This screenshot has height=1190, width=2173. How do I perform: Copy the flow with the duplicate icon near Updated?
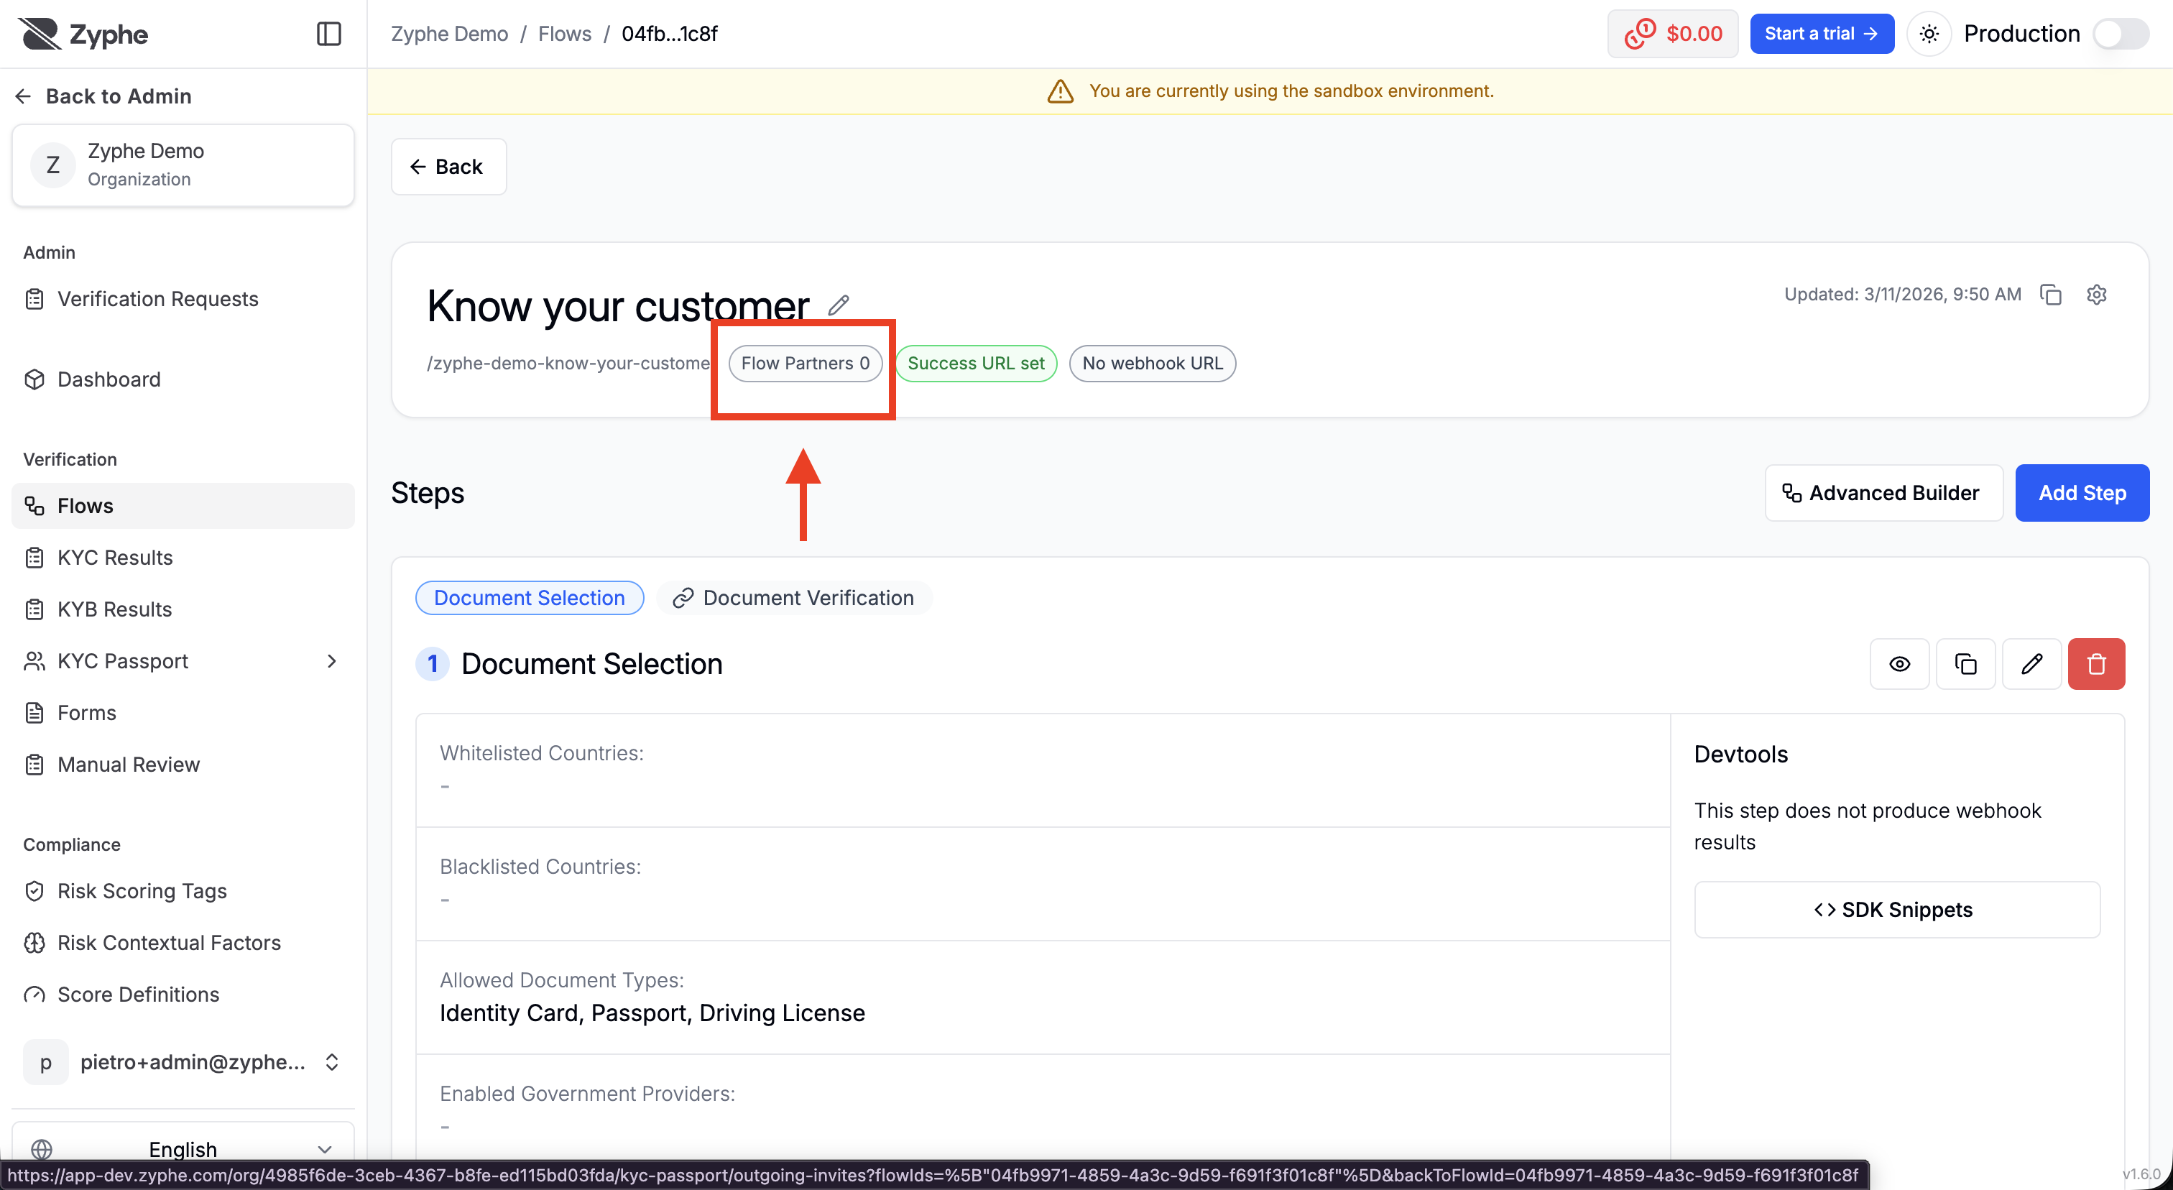coord(2051,295)
